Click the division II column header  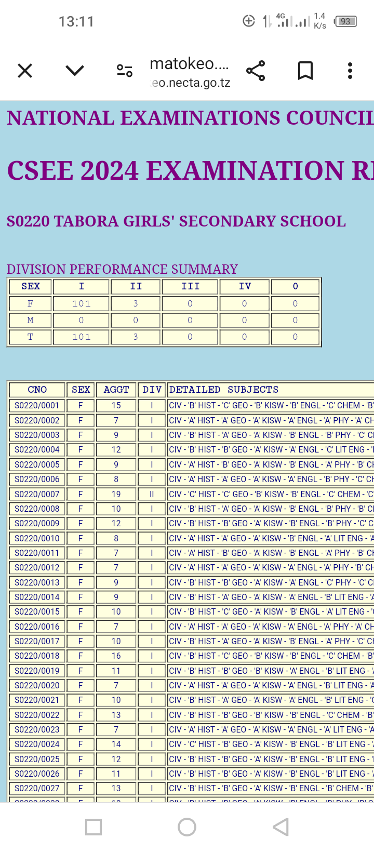[x=136, y=286]
